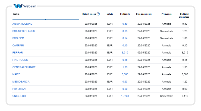This screenshot has height=111, width=201.
Task: Select GENERALFINANCE currency EUR cell
Action: click(x=110, y=67)
